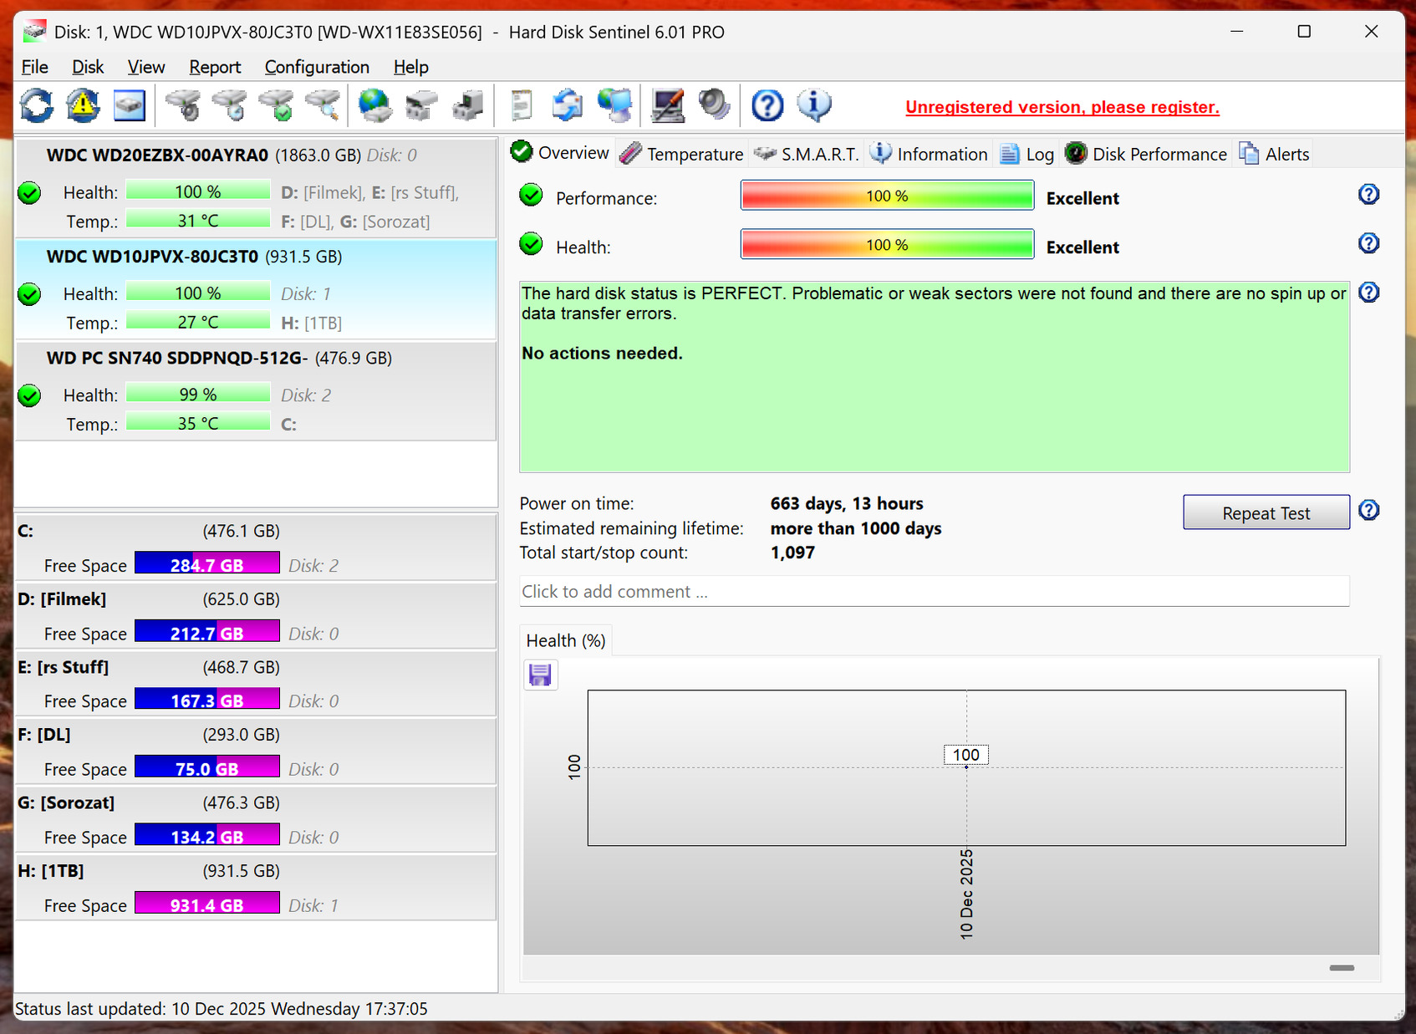Switch to the Temperature tab

682,154
